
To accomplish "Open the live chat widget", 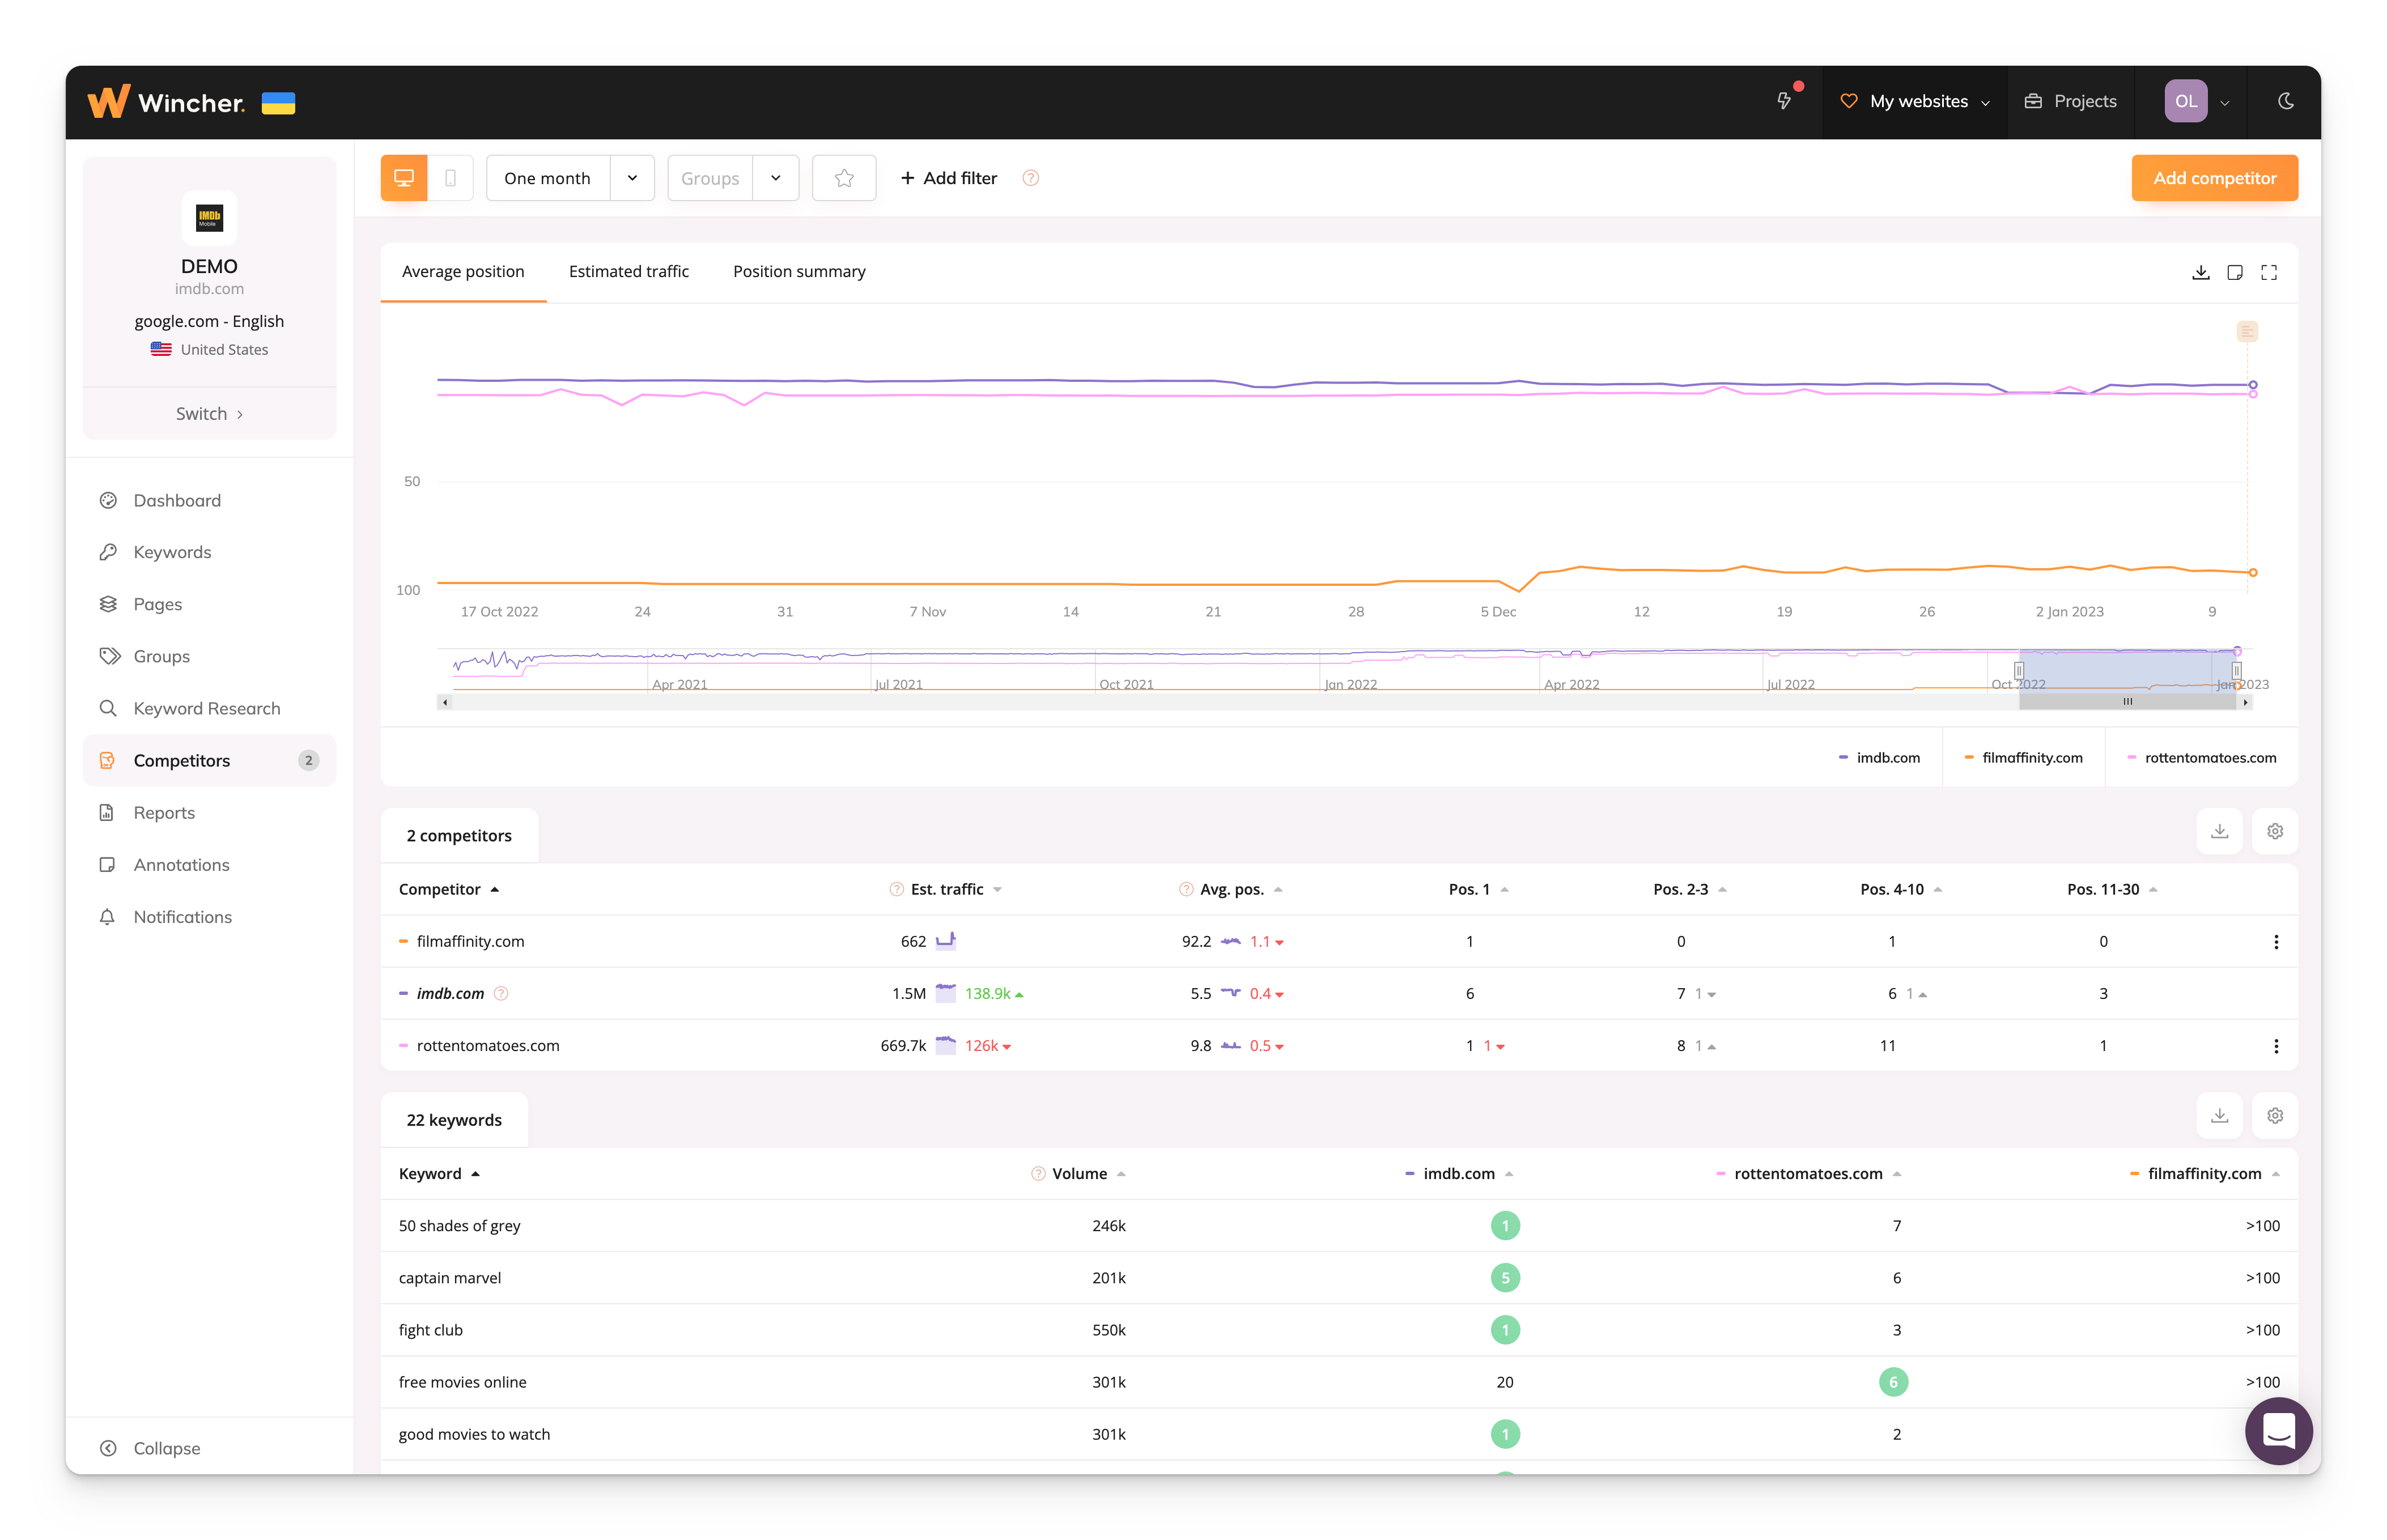I will [2278, 1431].
